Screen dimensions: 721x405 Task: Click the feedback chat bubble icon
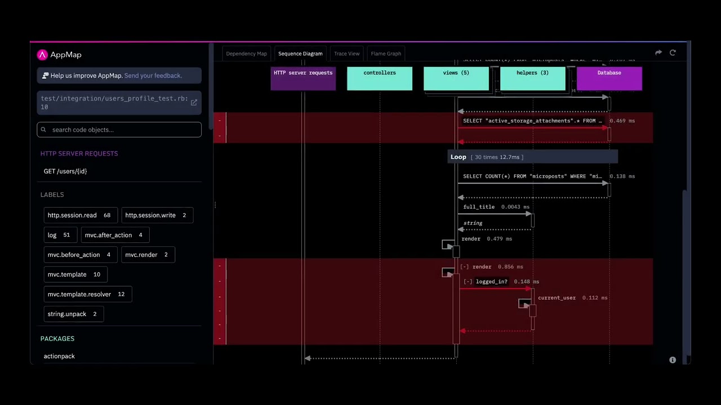tap(45, 75)
